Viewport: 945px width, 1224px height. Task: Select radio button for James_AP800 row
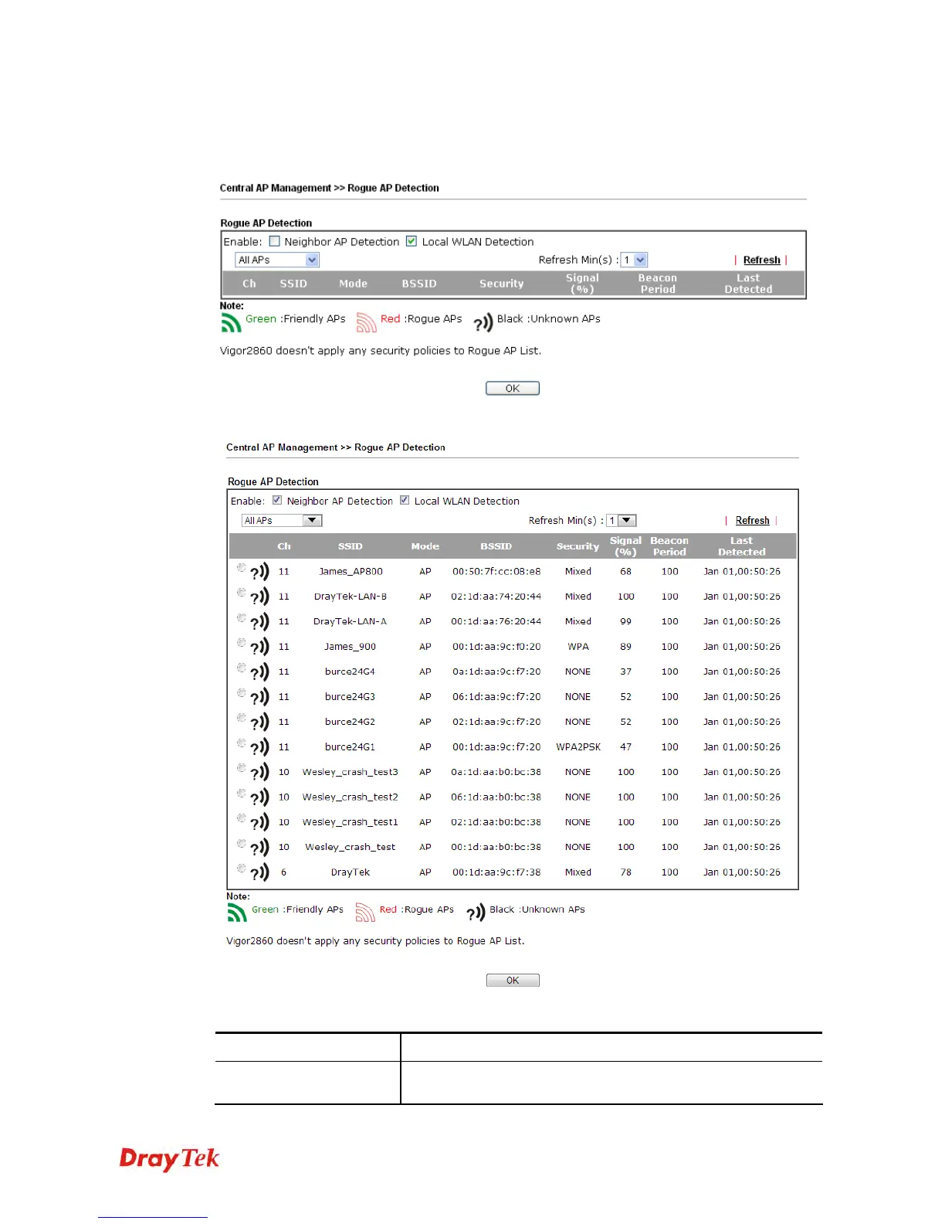[241, 567]
